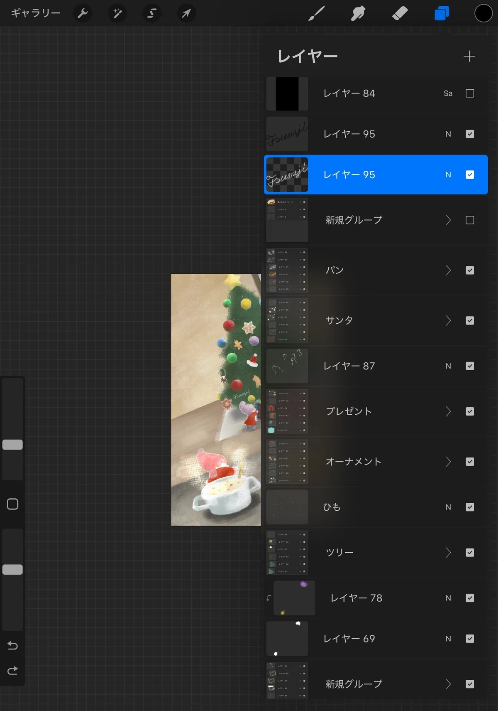The width and height of the screenshot is (498, 711).
Task: Expand the ツリー group chevron
Action: tap(448, 553)
